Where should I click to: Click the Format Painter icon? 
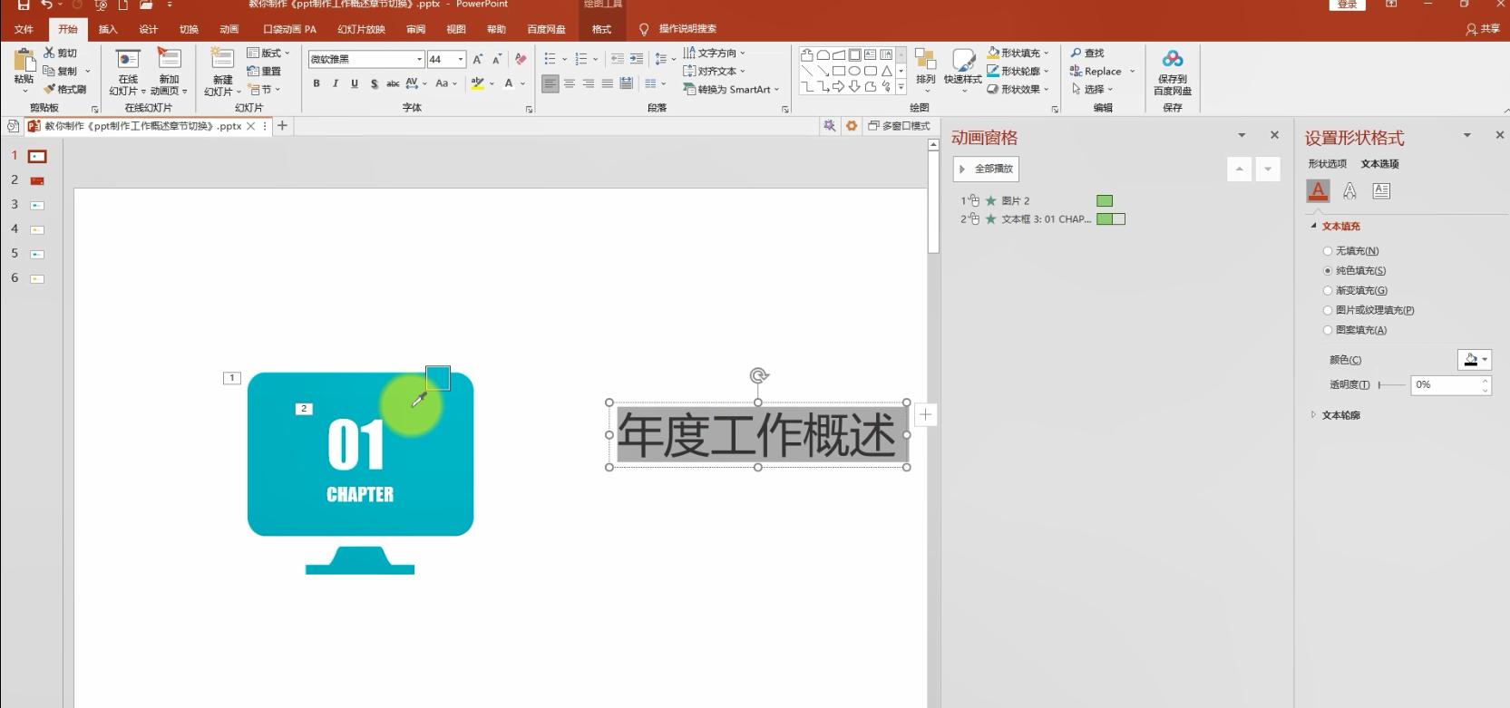point(65,89)
